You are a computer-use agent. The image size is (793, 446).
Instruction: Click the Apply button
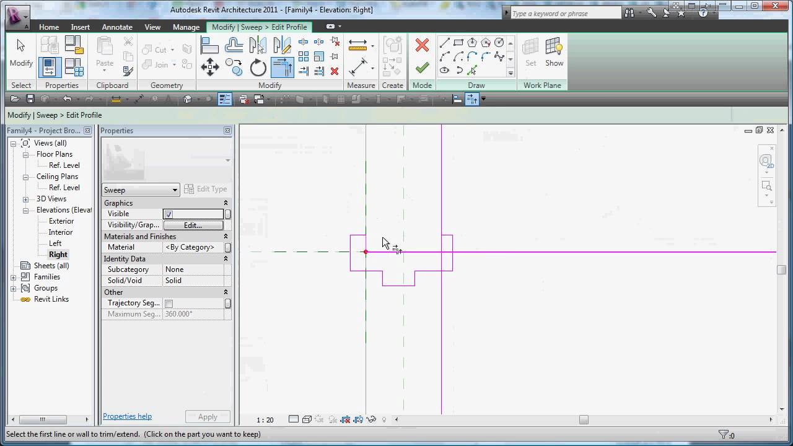tap(208, 417)
